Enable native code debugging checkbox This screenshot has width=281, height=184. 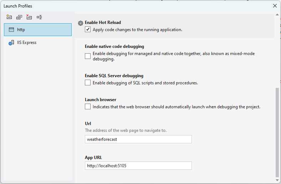coord(88,56)
